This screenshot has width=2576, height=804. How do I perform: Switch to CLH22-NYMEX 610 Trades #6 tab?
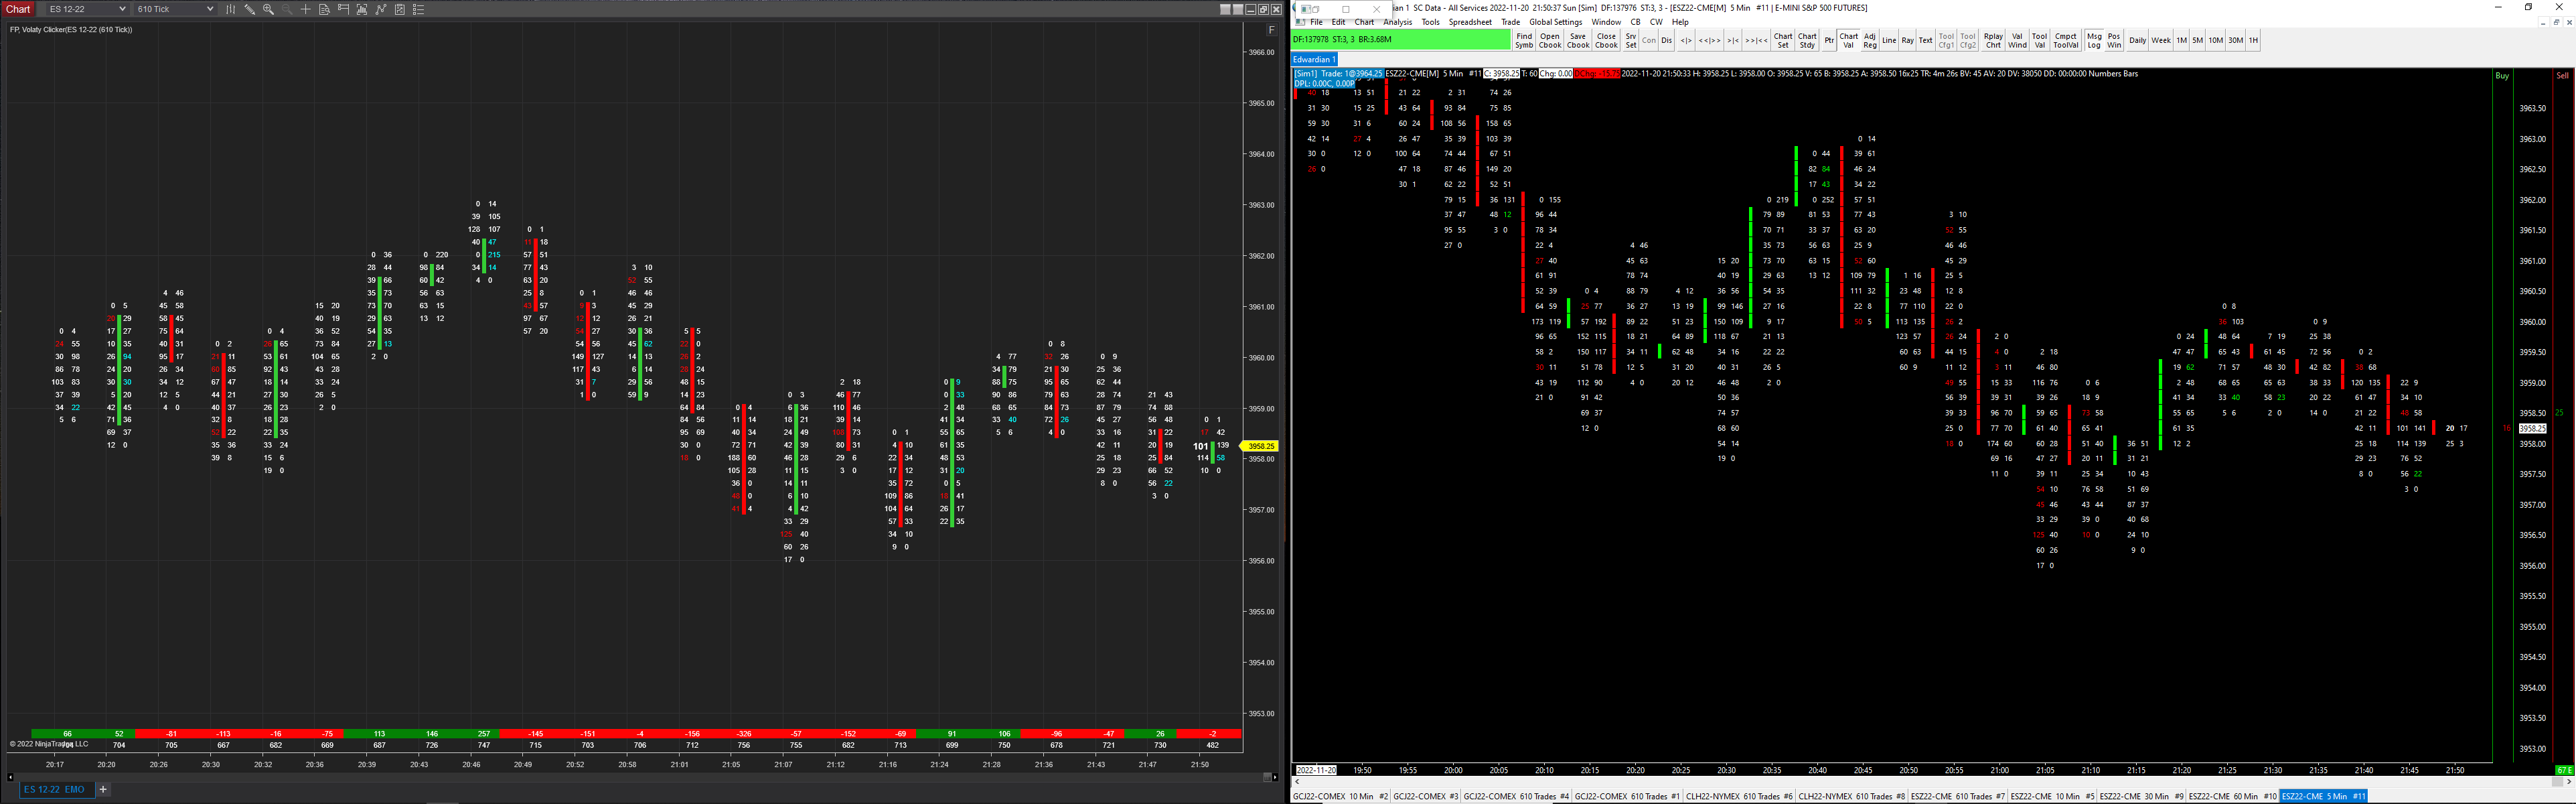click(x=1740, y=796)
